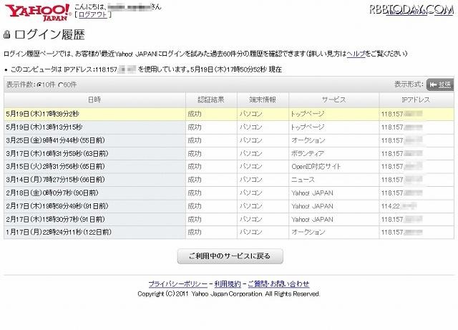Select the 5月19日(木)17時39分2秒 row
Screen dimensions: 458x330
coord(229,114)
